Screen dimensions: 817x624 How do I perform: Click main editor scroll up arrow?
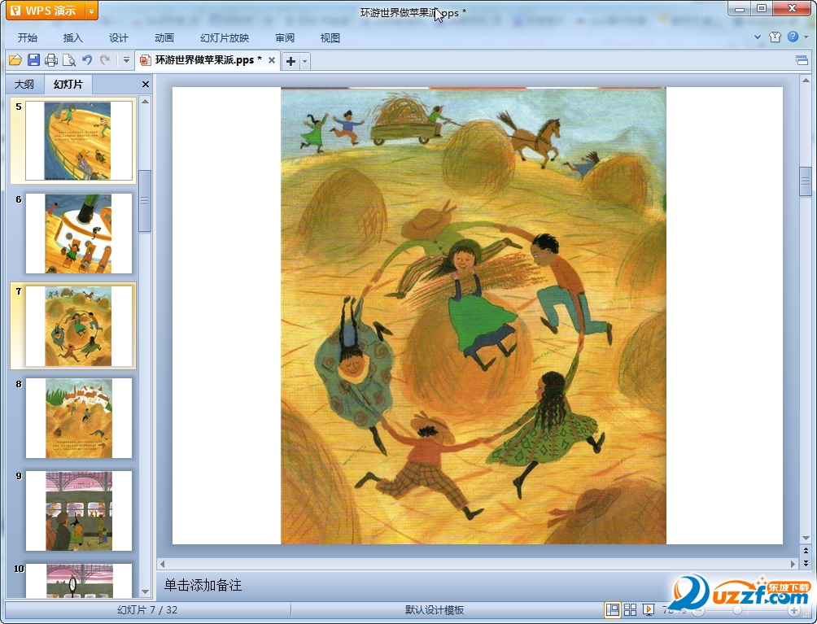click(806, 81)
